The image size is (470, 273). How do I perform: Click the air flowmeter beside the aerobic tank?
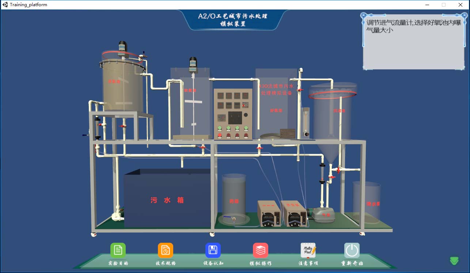306,121
